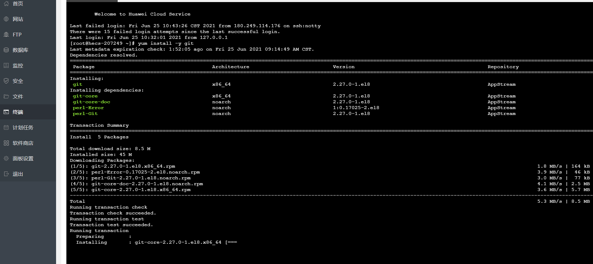This screenshot has width=593, height=264.
Task: Click the 'Version' column header in terminal
Action: click(x=344, y=67)
